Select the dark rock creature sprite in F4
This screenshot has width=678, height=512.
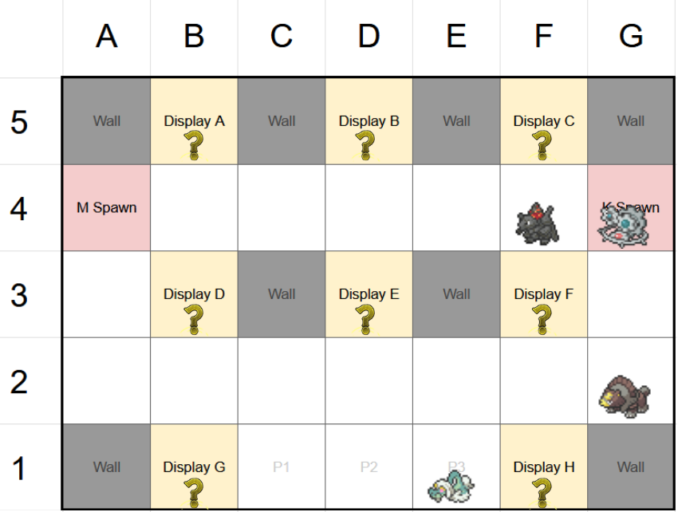pos(536,223)
